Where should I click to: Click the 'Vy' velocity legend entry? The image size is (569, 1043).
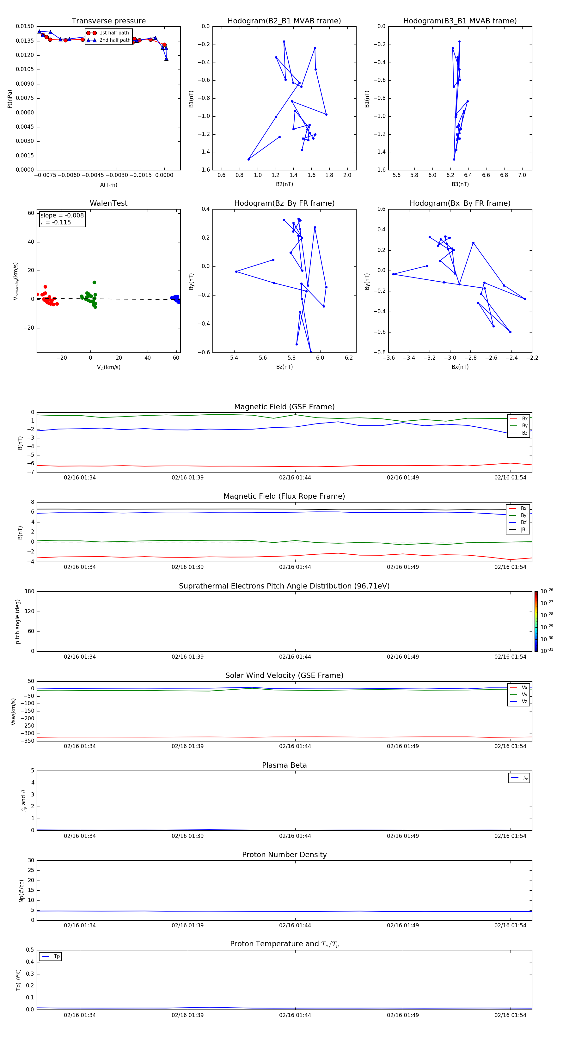519,694
